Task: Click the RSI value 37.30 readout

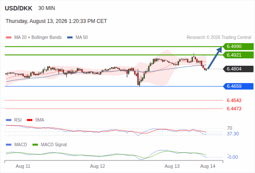Action: 233,134
